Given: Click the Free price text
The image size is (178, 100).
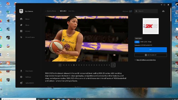Looking at the screenshot, I should [x=150, y=42].
